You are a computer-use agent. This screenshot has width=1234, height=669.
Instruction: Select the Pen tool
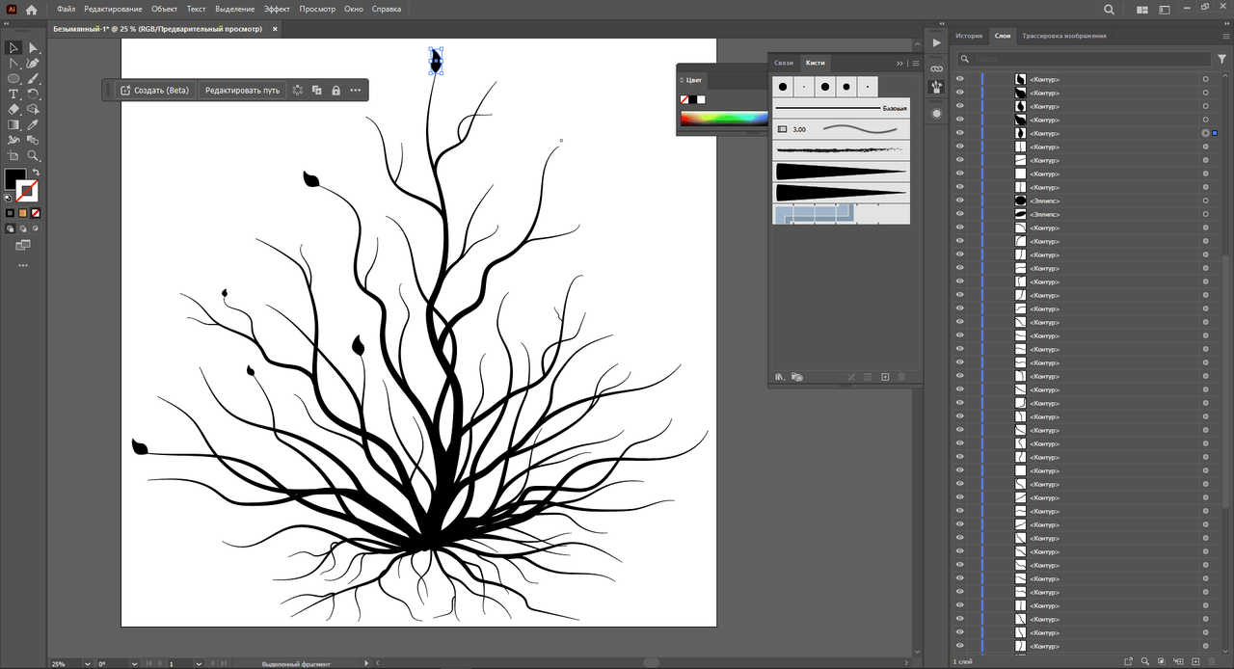pyautogui.click(x=33, y=63)
